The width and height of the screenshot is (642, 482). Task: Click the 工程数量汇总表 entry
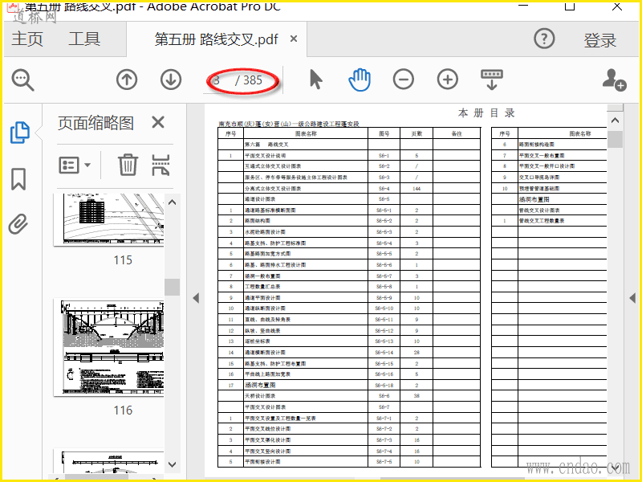[x=262, y=287]
